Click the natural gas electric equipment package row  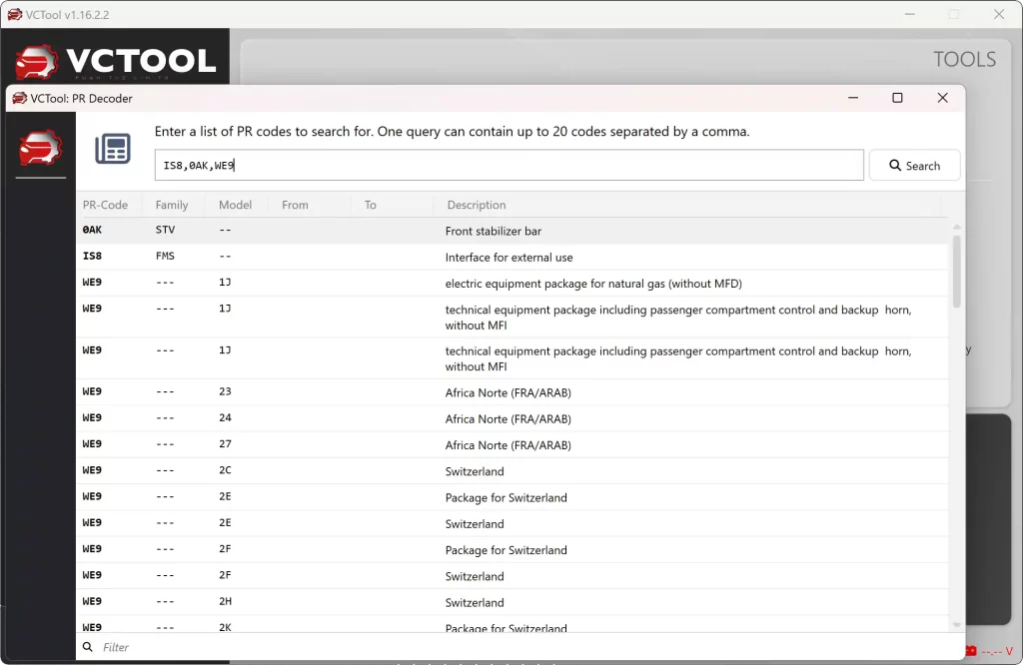click(x=512, y=283)
